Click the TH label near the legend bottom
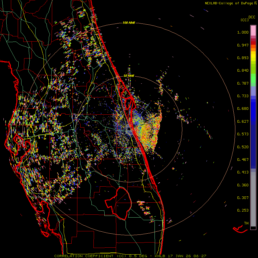 pyautogui.click(x=246, y=223)
